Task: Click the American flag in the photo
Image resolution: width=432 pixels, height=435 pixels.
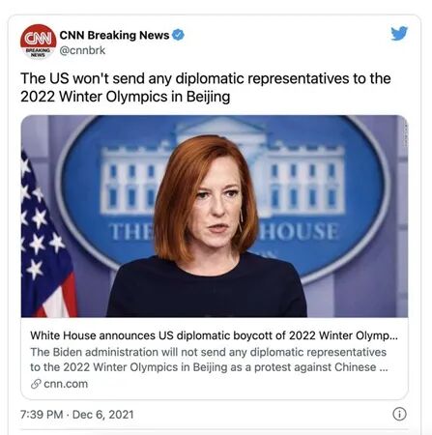Action: click(45, 239)
